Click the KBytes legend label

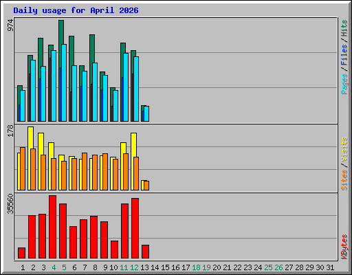[x=344, y=247]
